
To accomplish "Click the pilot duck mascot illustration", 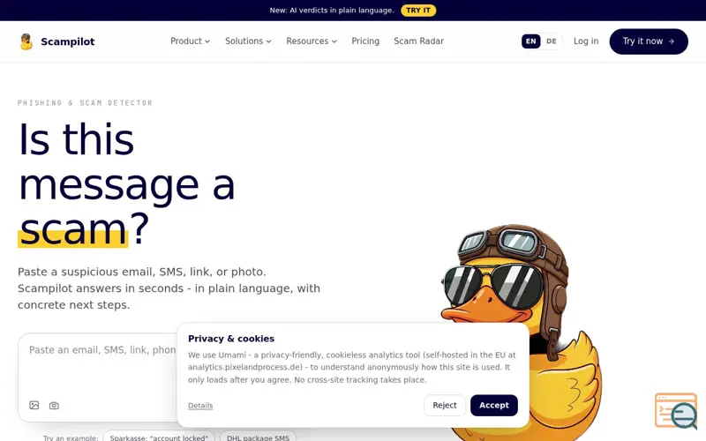I will click(520, 333).
